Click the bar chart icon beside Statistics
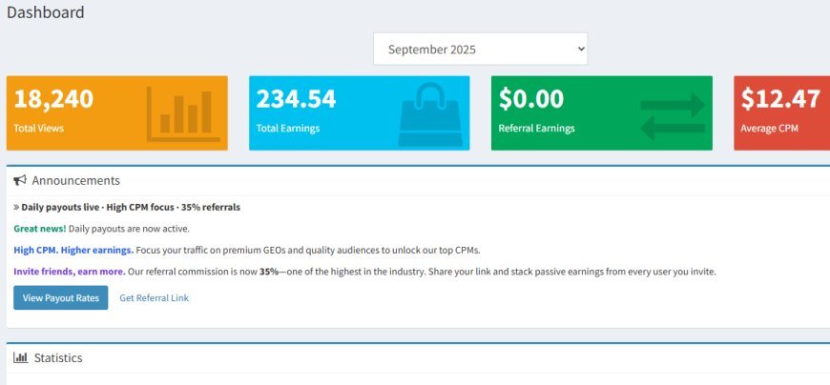Image resolution: width=830 pixels, height=385 pixels. (x=20, y=357)
